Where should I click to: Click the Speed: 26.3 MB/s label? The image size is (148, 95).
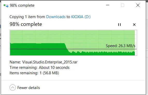[x=121, y=46]
